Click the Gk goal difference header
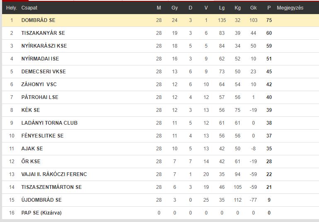 (x=253, y=8)
